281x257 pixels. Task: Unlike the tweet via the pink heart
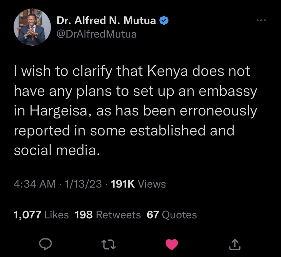[171, 244]
